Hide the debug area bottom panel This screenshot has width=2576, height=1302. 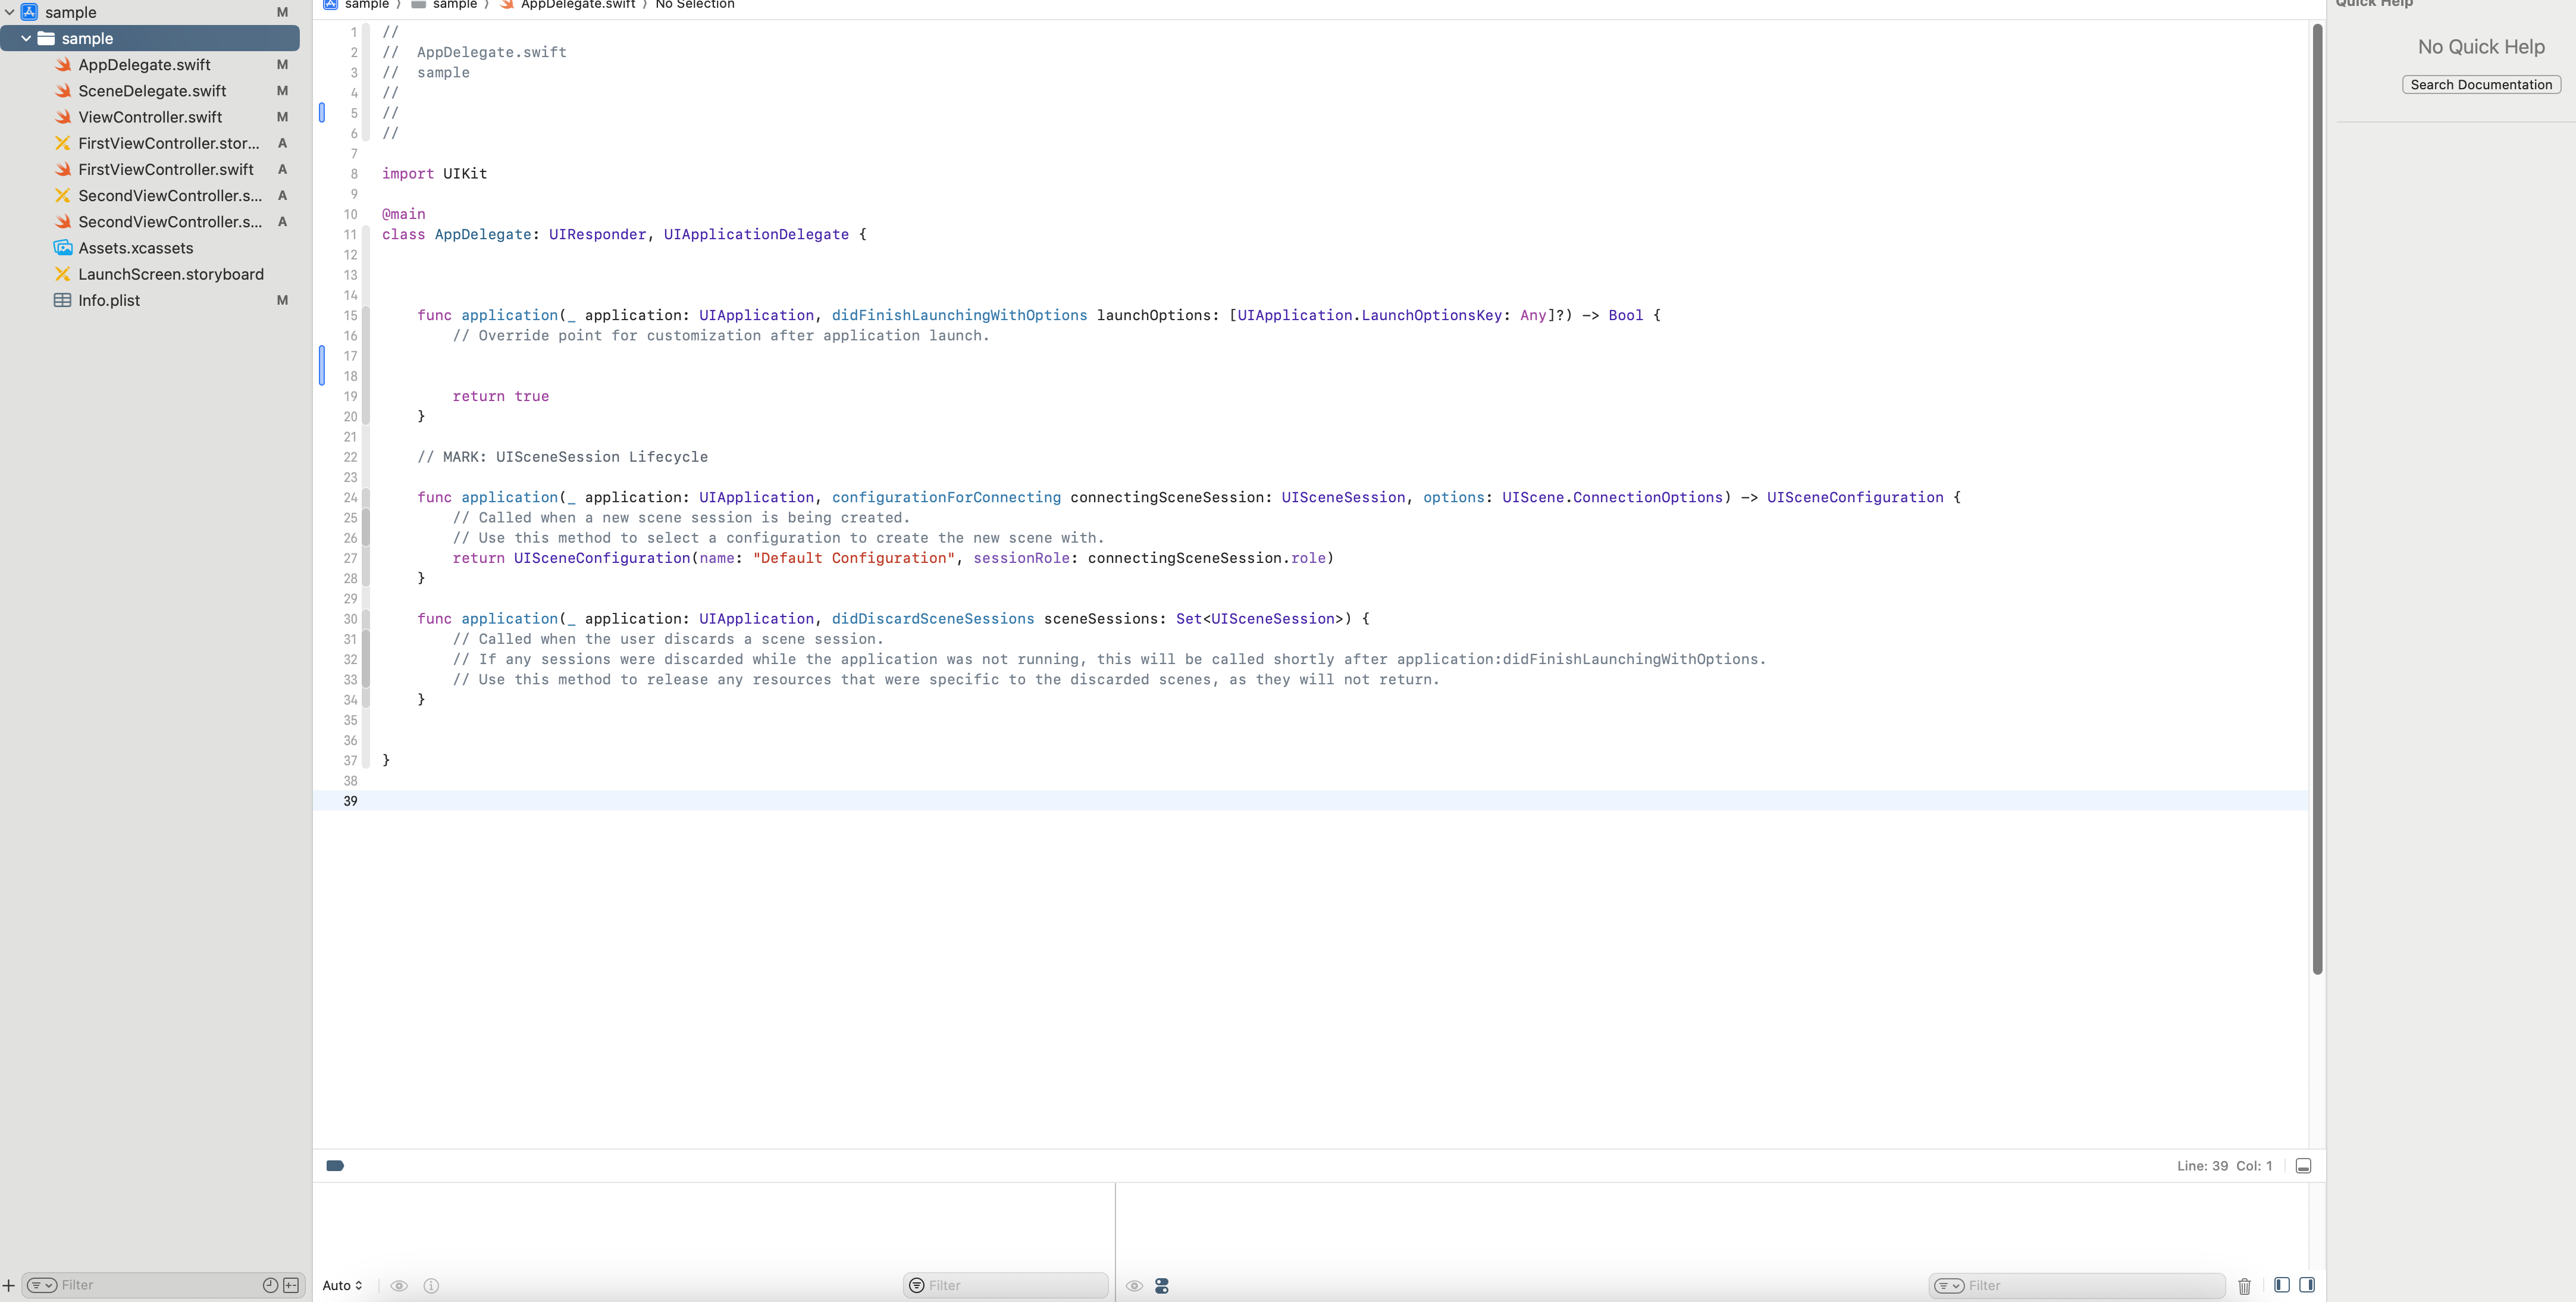[2303, 1166]
